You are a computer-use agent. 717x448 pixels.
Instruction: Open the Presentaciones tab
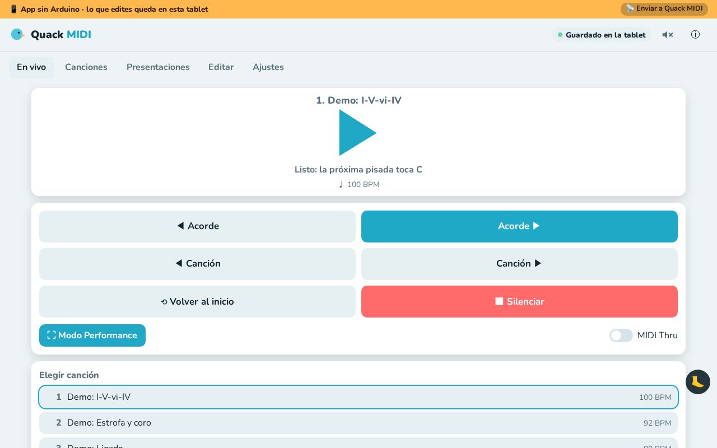click(158, 67)
